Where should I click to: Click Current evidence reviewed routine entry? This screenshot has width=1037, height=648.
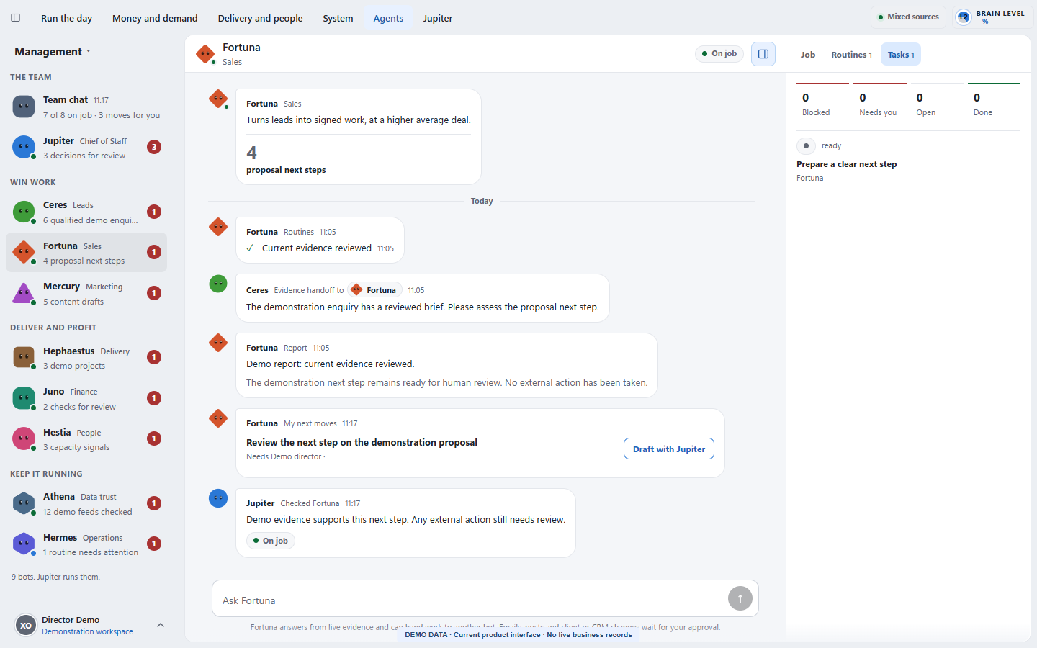(x=320, y=248)
